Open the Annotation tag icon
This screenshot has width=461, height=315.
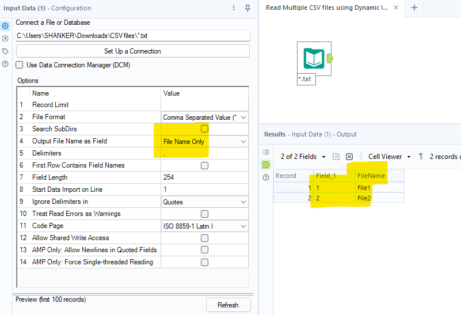[x=5, y=51]
